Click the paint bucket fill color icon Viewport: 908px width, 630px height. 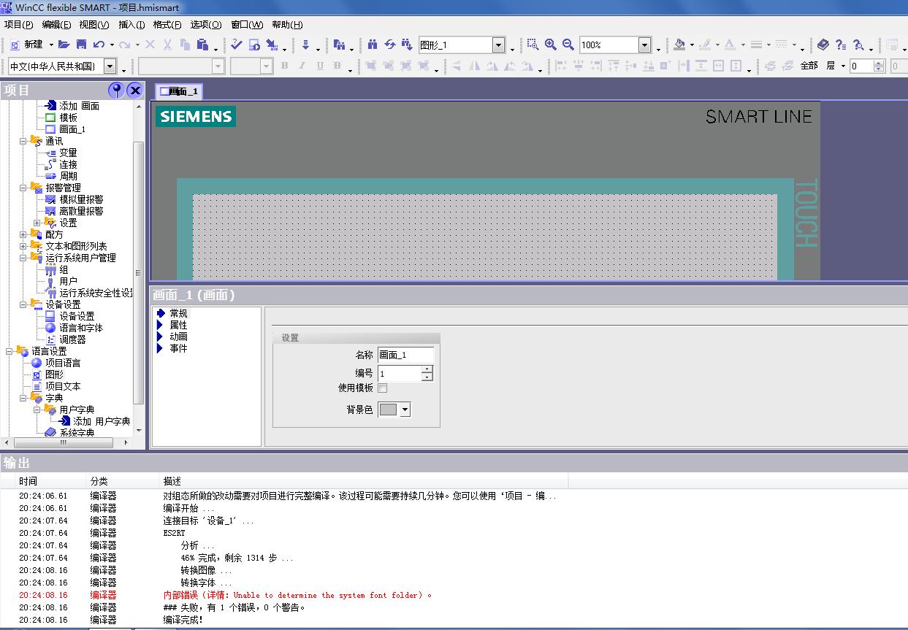[679, 45]
